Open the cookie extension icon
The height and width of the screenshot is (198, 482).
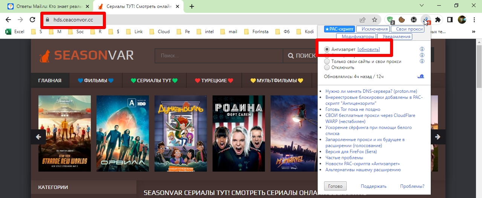(402, 20)
